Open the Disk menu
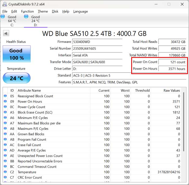189x185 pixels. point(55,11)
